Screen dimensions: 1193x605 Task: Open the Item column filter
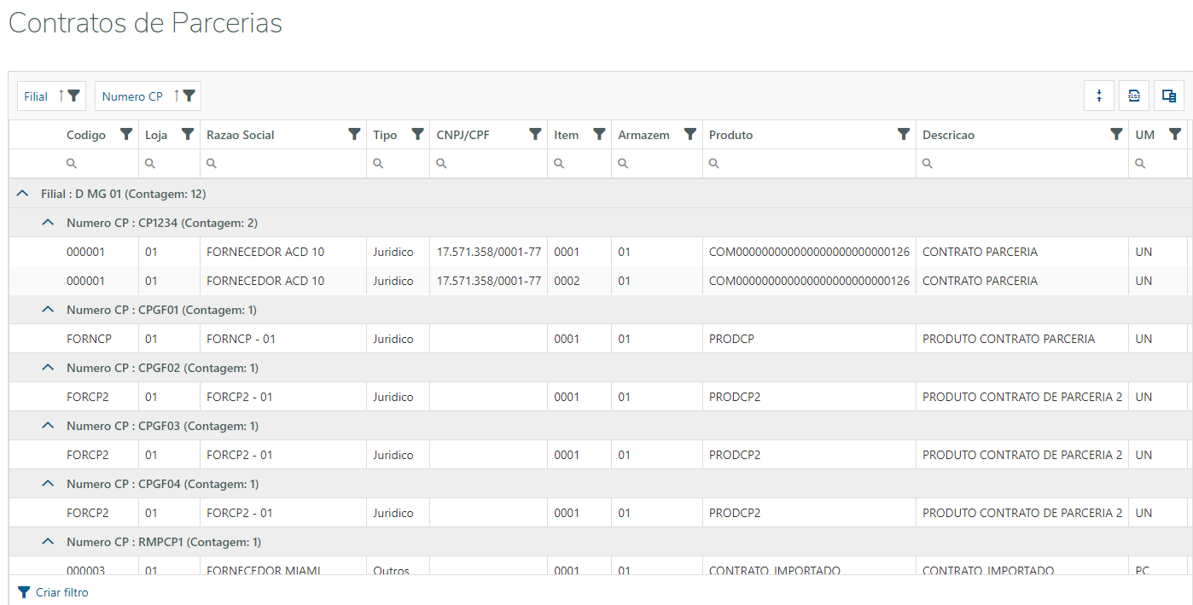(599, 134)
